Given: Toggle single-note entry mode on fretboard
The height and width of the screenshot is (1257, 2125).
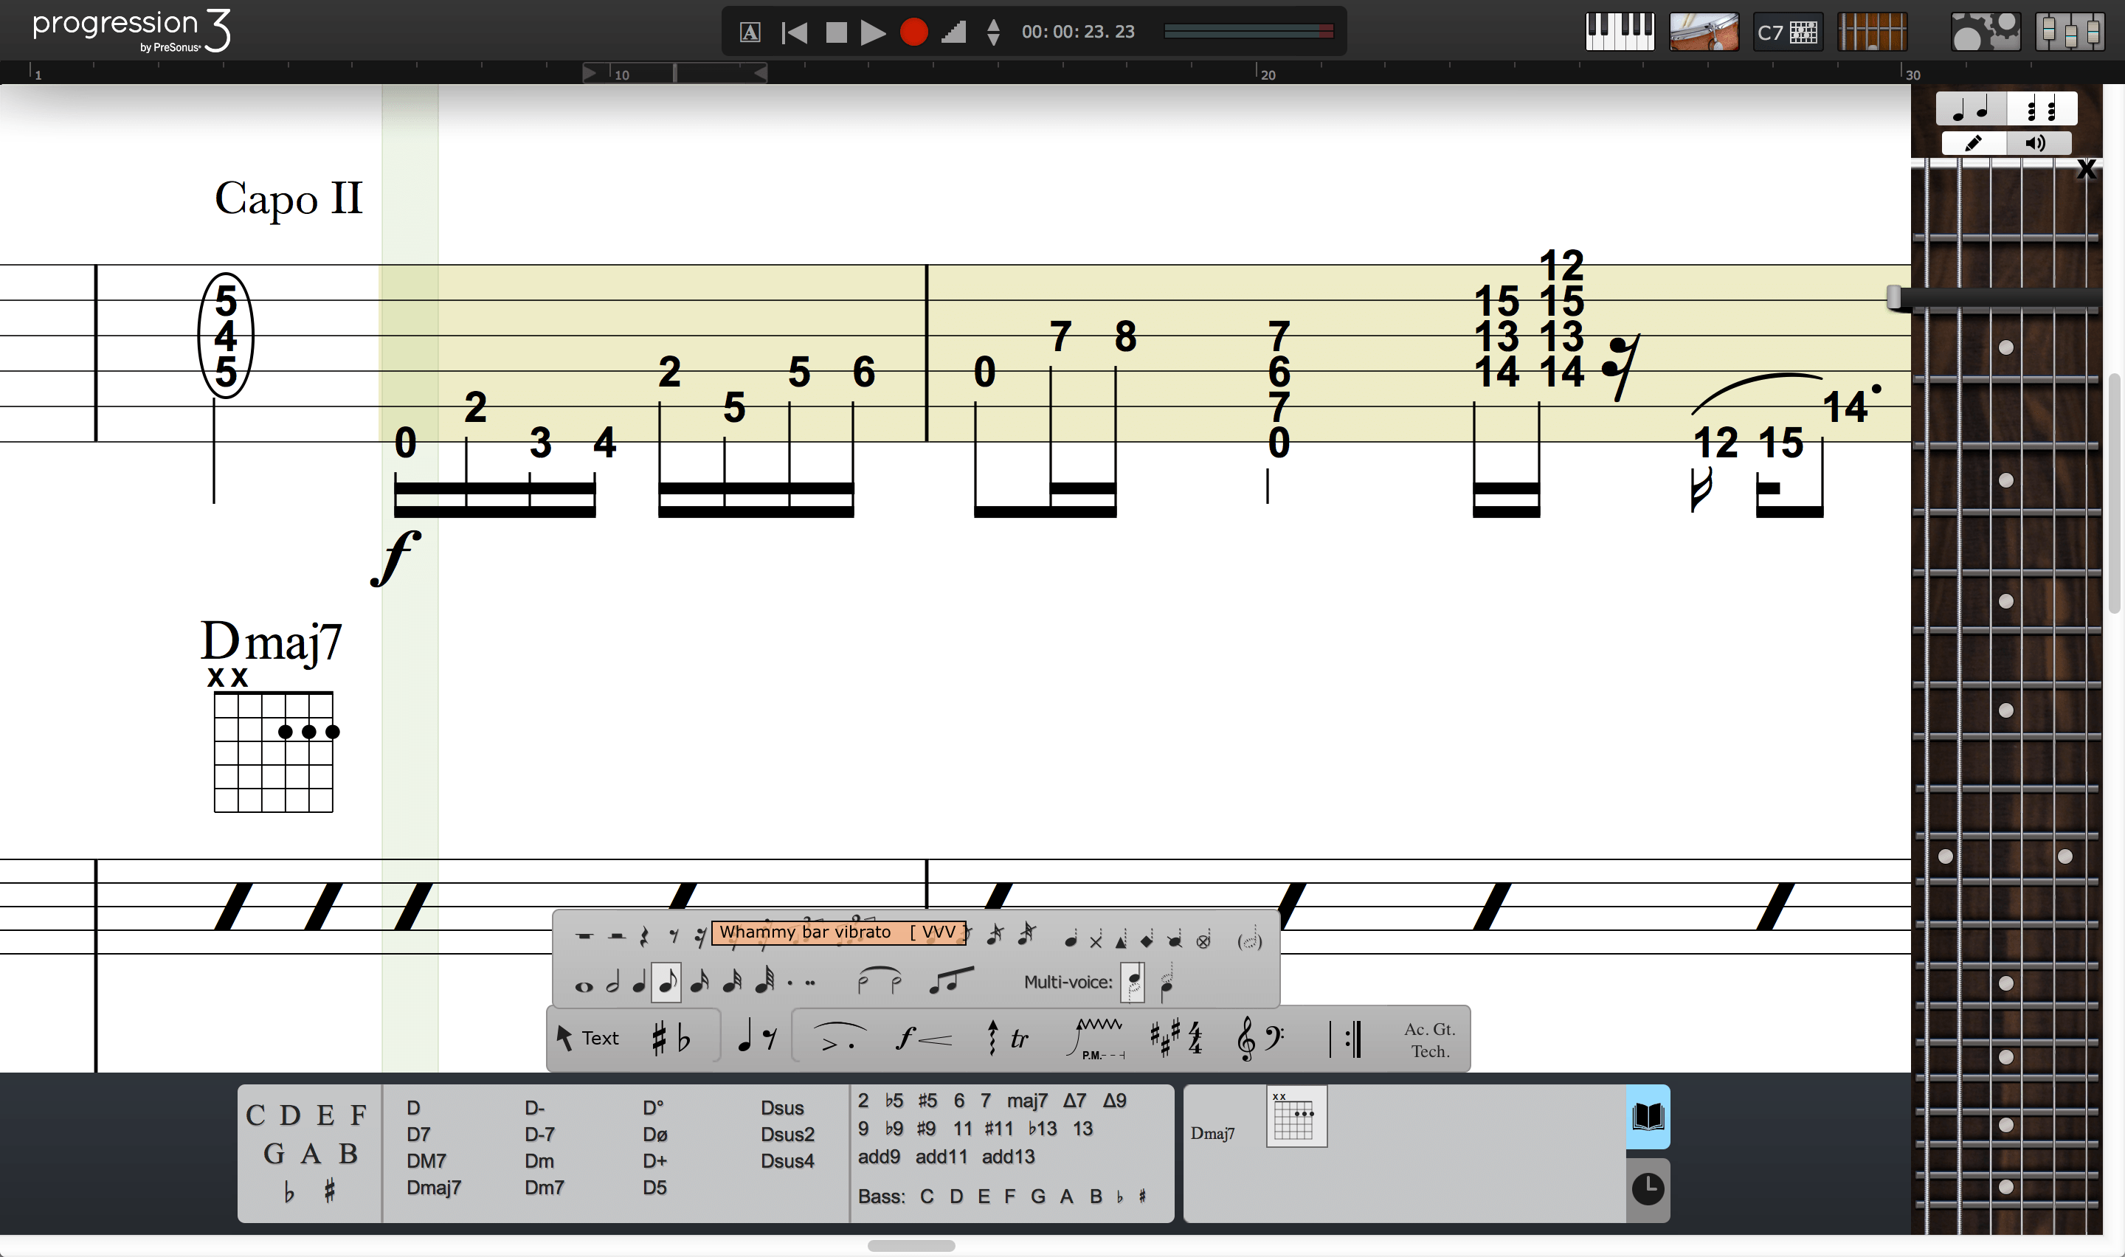Looking at the screenshot, I should coord(1970,109).
